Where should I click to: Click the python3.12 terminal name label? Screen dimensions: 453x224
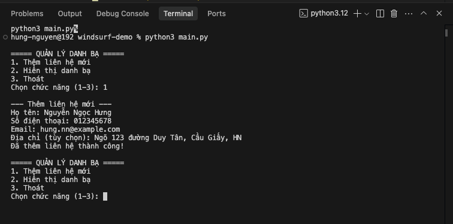pos(330,13)
